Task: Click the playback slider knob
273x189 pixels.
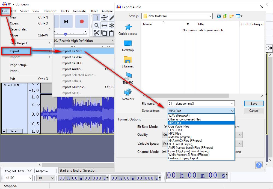Action: pos(66,34)
